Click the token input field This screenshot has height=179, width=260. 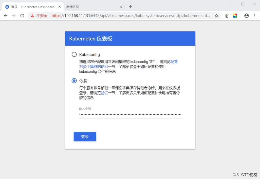[130, 114]
